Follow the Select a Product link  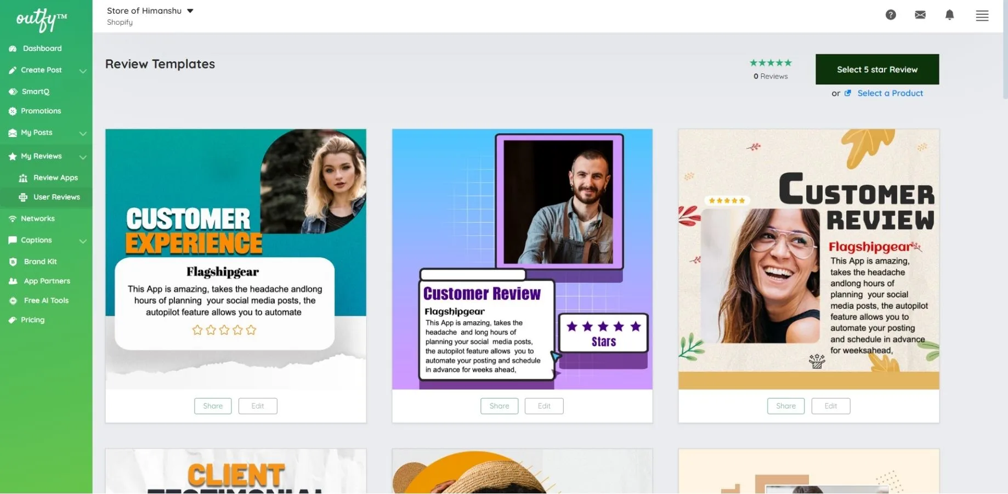890,93
